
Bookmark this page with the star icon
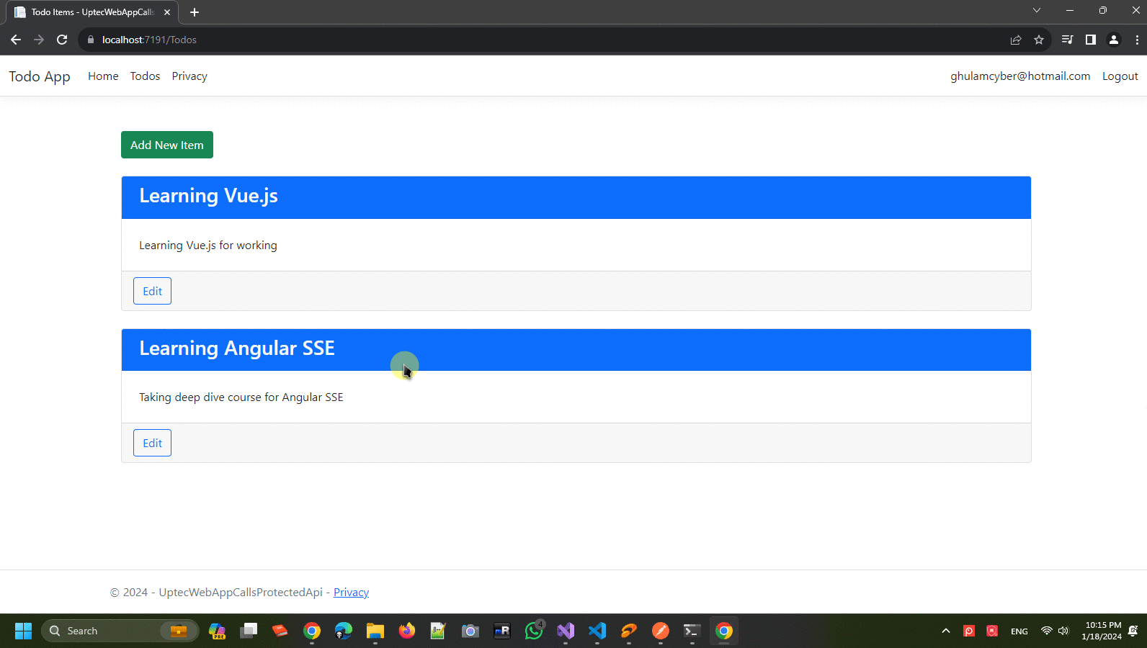click(1039, 40)
